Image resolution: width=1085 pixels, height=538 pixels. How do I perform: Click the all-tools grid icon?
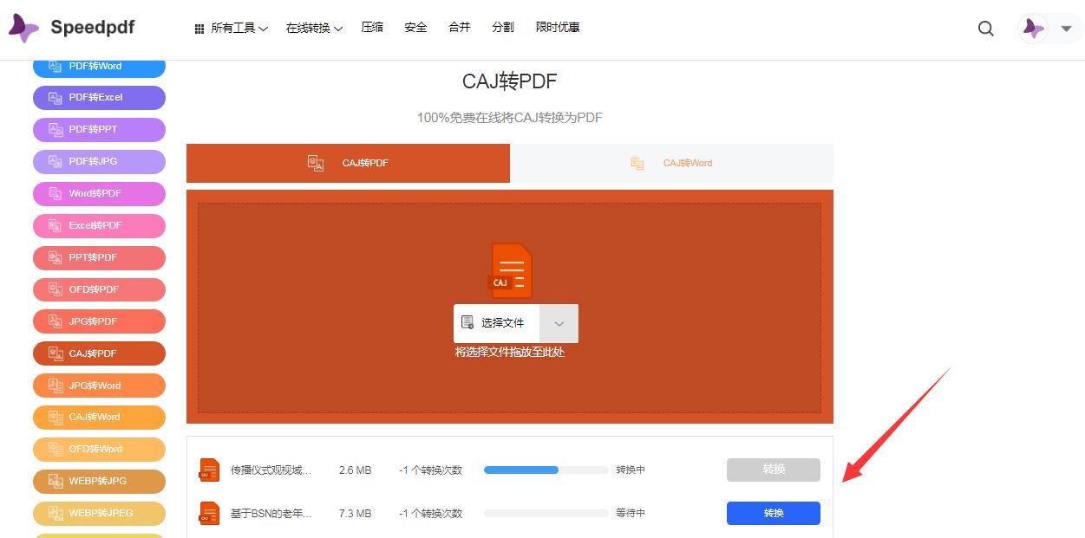coord(199,29)
